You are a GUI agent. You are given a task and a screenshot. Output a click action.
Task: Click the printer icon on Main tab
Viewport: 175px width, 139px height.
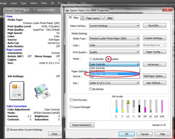click(x=70, y=18)
